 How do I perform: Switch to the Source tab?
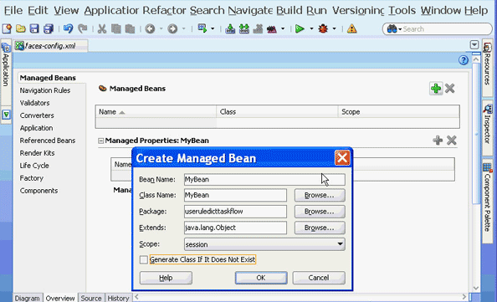coord(91,298)
